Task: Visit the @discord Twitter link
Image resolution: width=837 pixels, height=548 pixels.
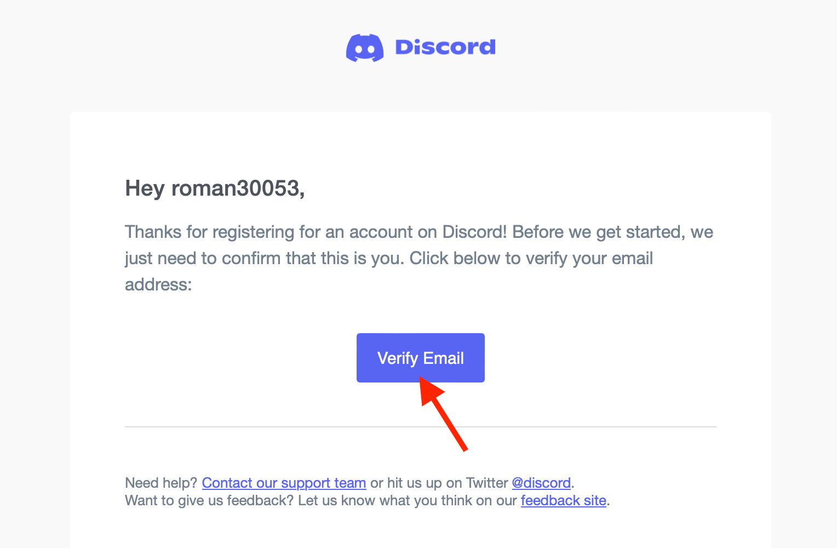Action: pos(541,483)
